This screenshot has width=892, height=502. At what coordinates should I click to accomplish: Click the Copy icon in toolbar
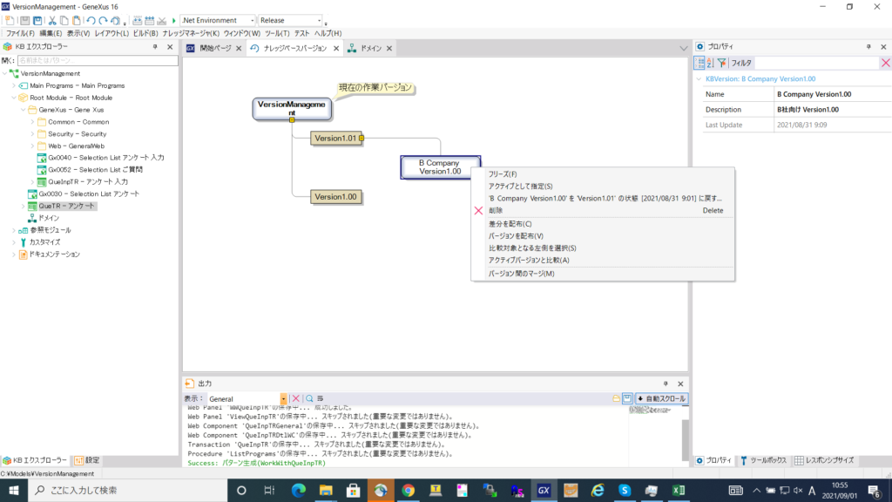click(64, 21)
